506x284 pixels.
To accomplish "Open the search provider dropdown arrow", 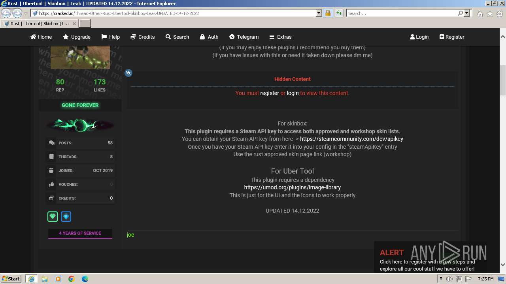I will click(x=467, y=13).
